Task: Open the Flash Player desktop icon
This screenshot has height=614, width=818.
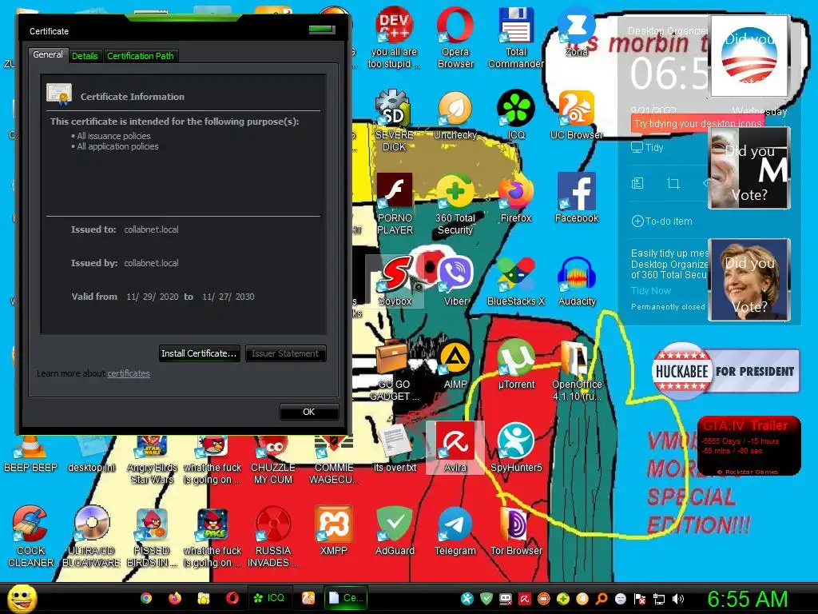Action: coord(395,204)
